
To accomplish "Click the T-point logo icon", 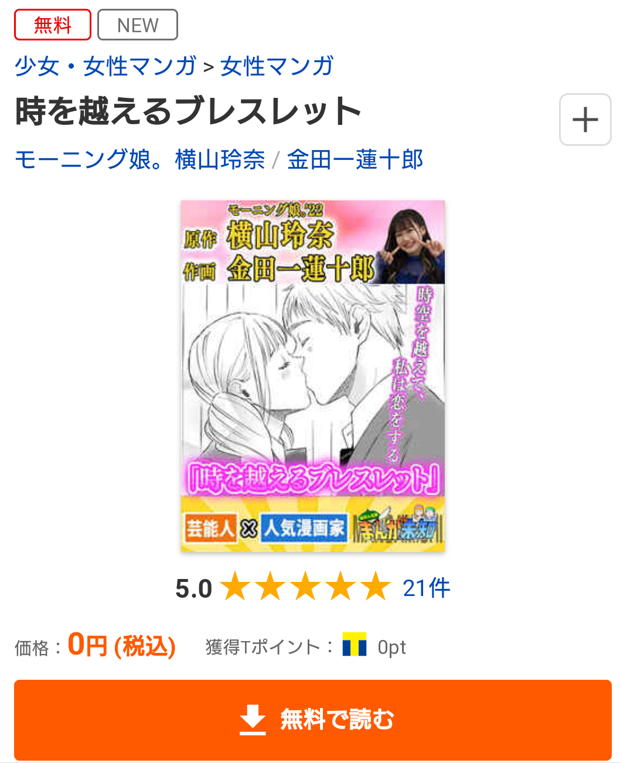I will click(355, 645).
